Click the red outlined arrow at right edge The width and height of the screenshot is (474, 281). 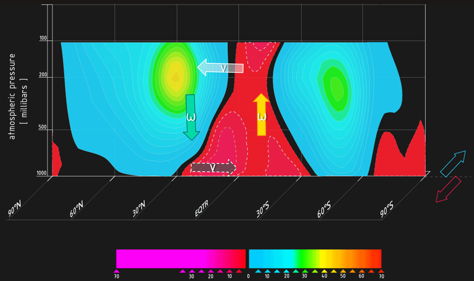(x=448, y=190)
